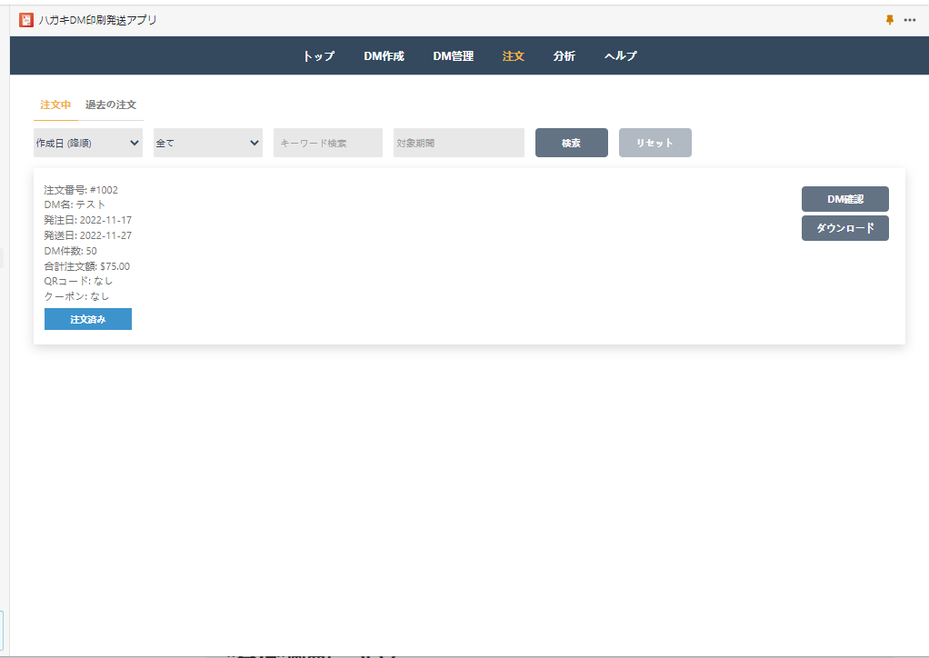Click the リセット button
The height and width of the screenshot is (658, 929).
(x=654, y=143)
